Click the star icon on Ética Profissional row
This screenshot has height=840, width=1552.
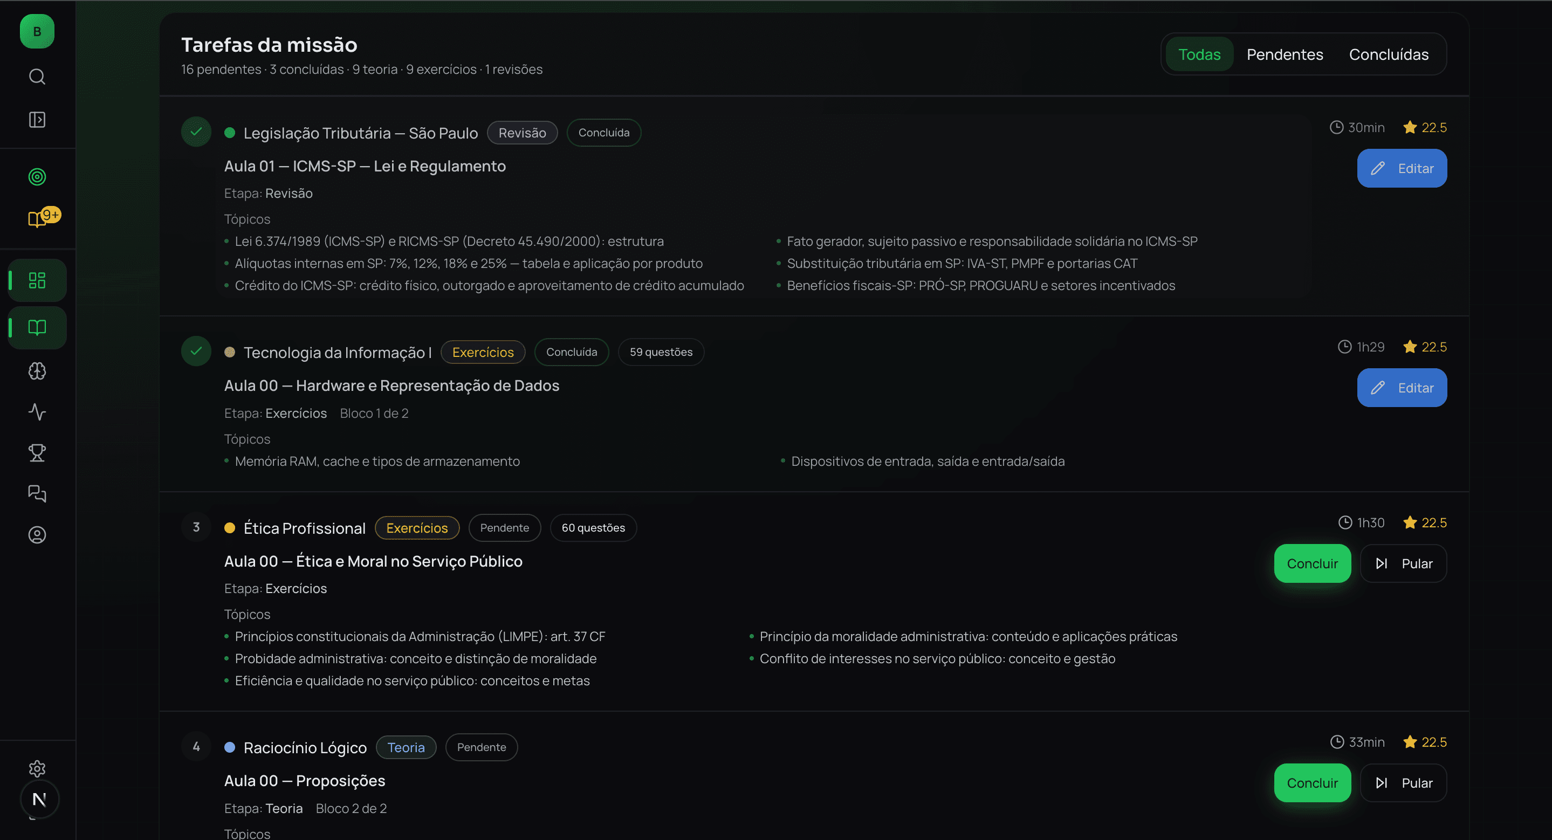(1410, 522)
